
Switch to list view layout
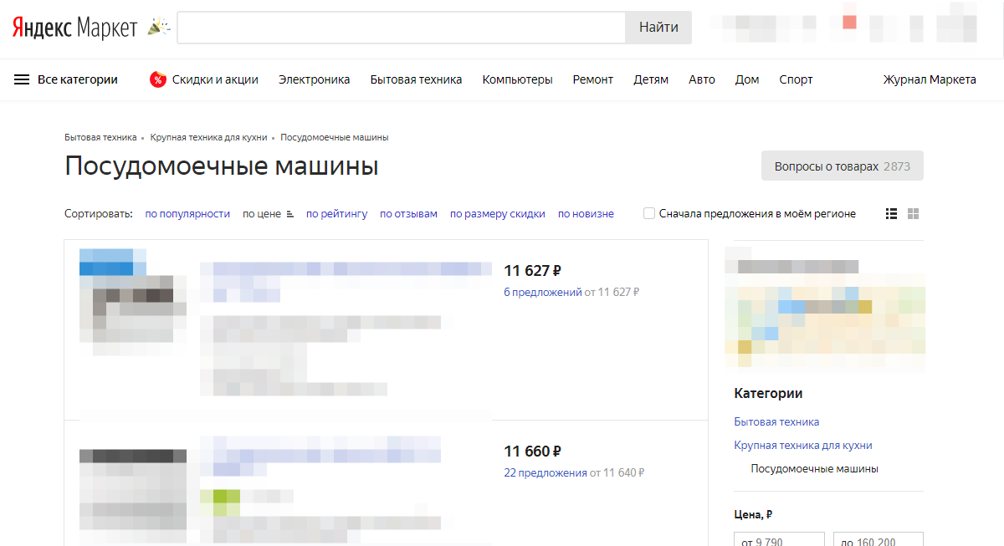890,213
